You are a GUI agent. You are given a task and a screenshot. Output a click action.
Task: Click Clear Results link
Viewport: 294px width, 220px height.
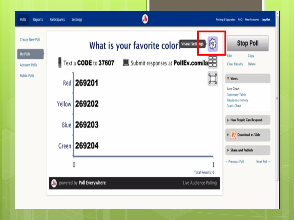coord(235,64)
